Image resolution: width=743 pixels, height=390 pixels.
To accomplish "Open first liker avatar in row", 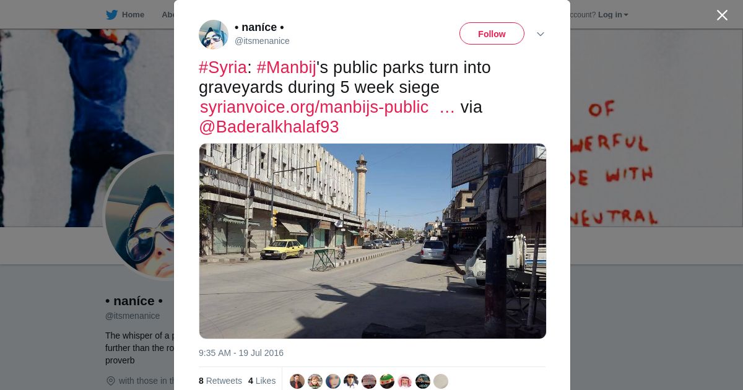I will point(297,381).
